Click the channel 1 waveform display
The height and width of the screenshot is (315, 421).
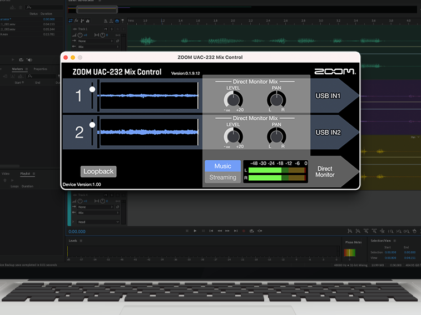point(149,95)
